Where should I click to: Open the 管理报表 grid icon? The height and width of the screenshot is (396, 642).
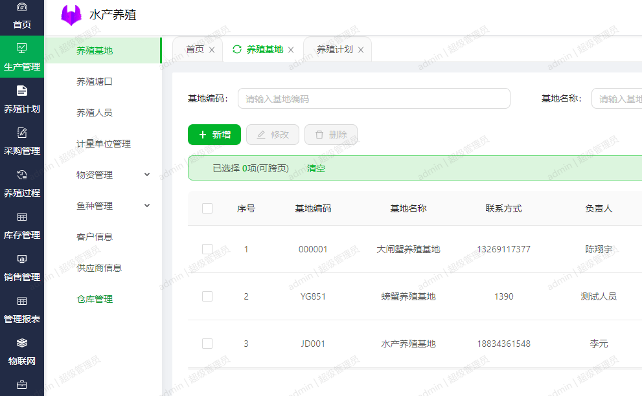pyautogui.click(x=21, y=301)
